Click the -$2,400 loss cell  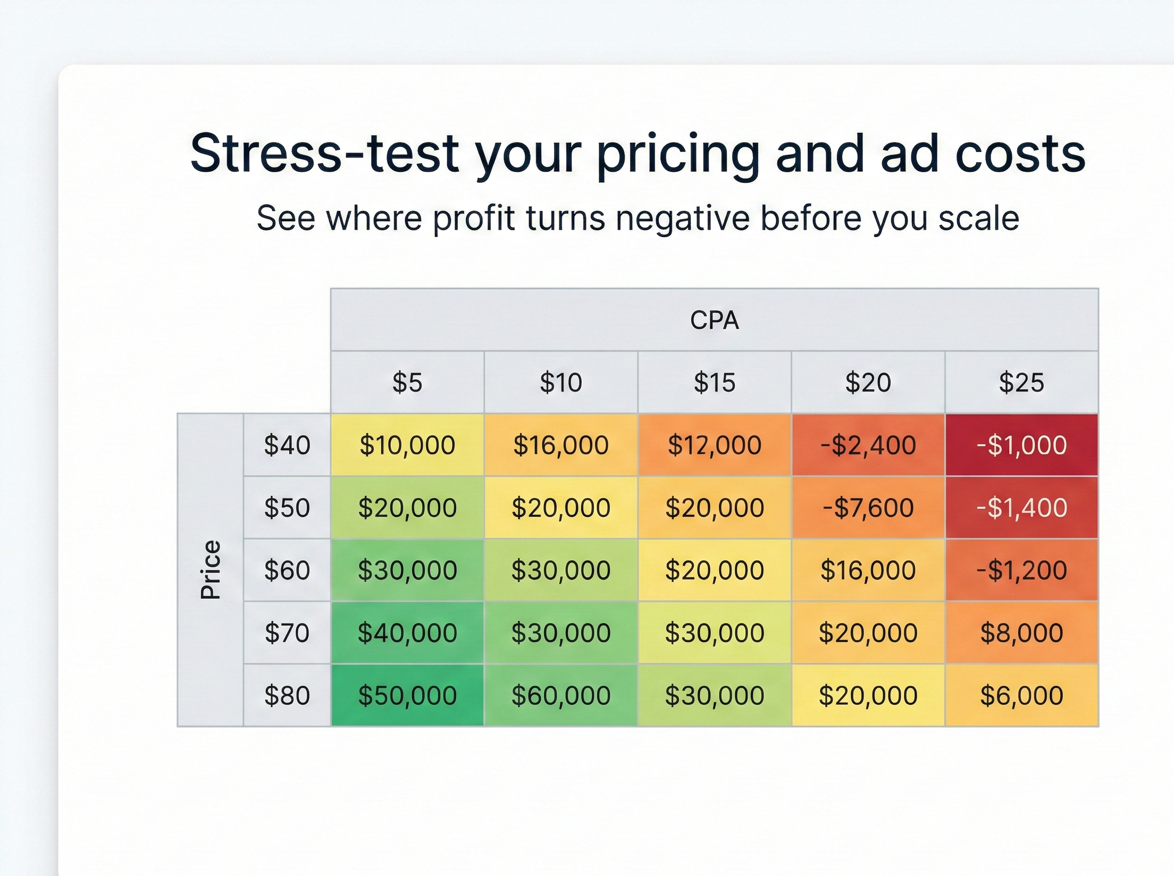pyautogui.click(x=868, y=445)
